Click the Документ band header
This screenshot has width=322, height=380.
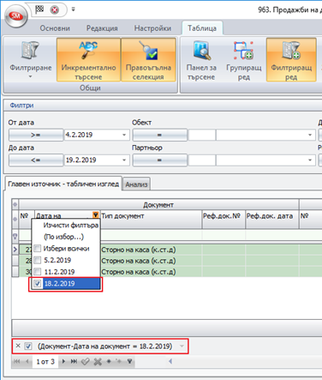pos(158,205)
